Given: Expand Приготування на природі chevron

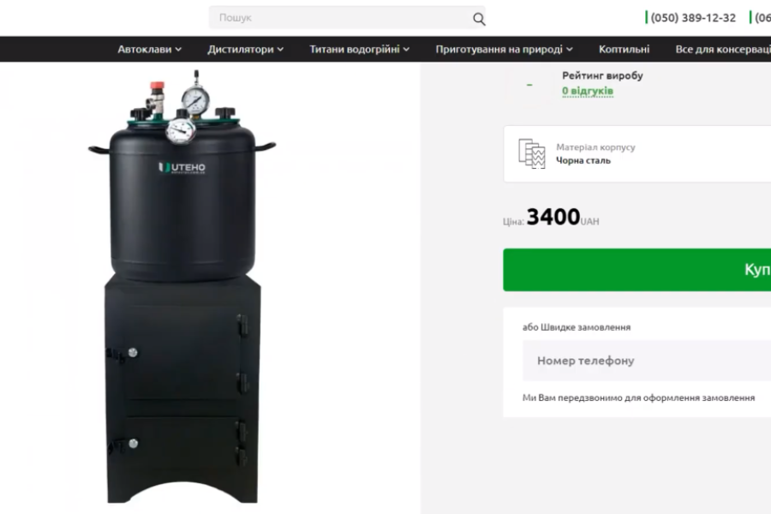Looking at the screenshot, I should [570, 50].
